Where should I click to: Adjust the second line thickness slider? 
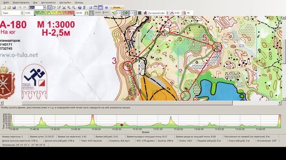(105, 13)
